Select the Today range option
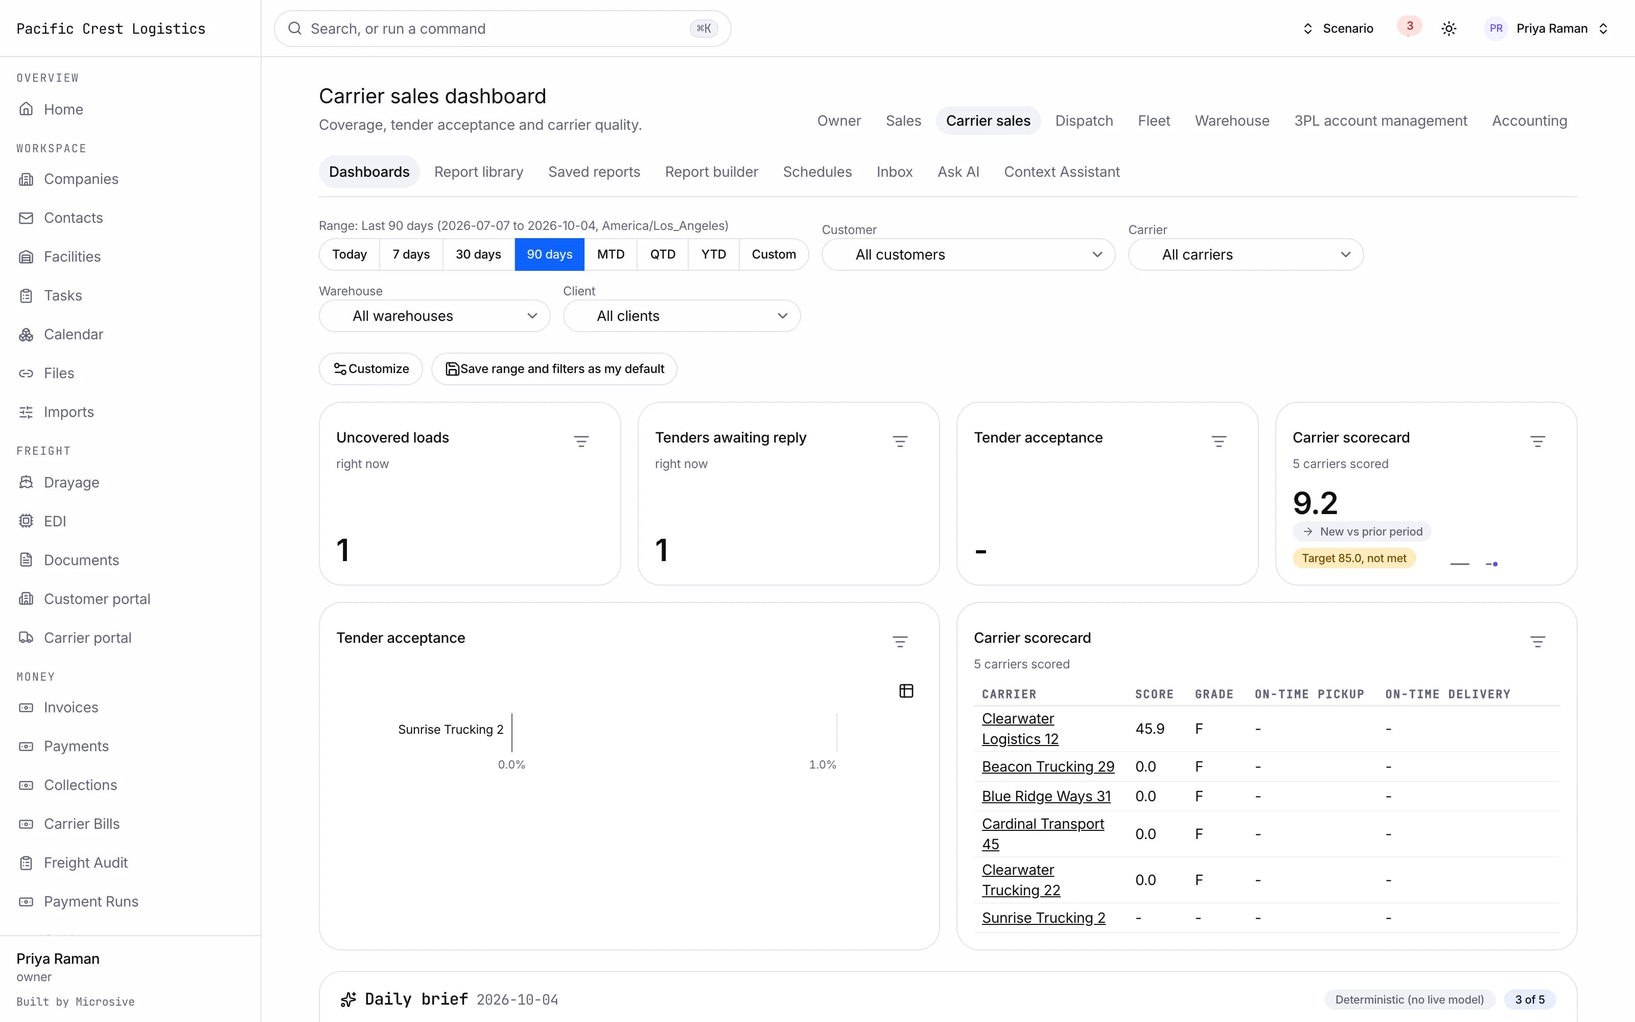Viewport: 1635px width, 1022px height. 349,254
